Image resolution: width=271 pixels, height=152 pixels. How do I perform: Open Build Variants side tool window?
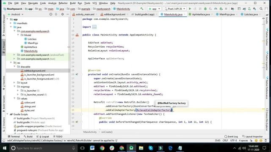(4, 103)
